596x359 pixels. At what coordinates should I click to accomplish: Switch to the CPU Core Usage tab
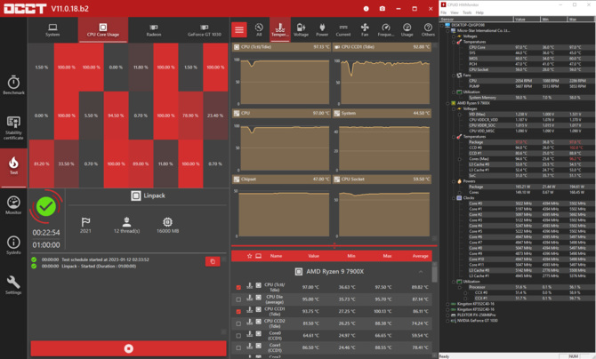point(103,29)
